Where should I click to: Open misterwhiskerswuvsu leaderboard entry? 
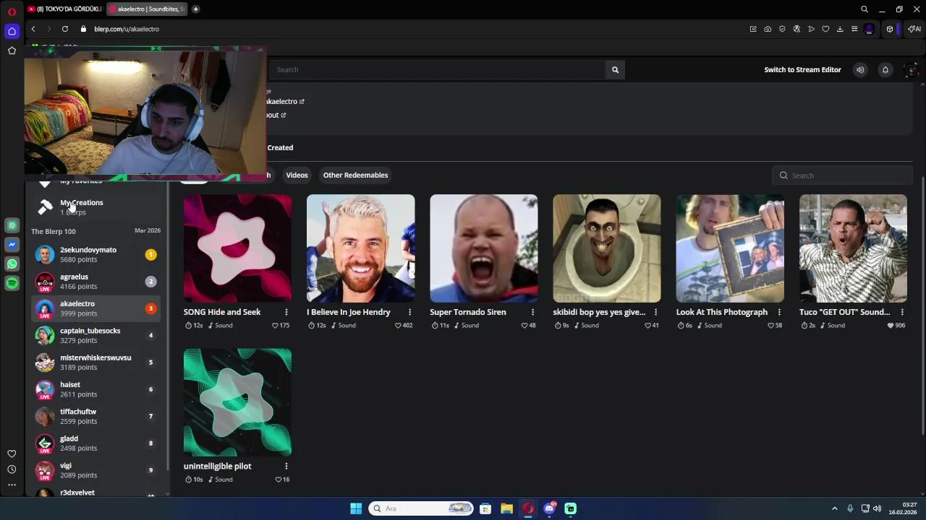pos(95,363)
